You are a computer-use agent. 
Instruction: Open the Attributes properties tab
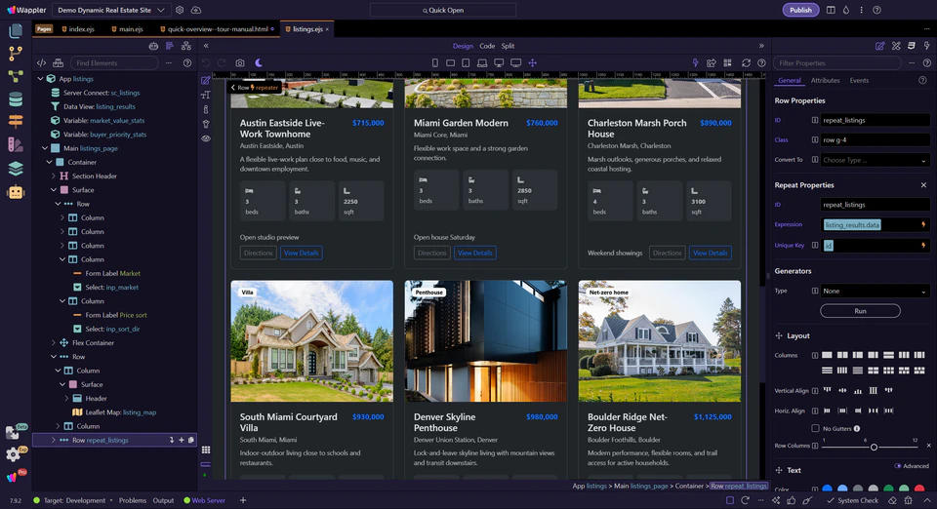[826, 81]
